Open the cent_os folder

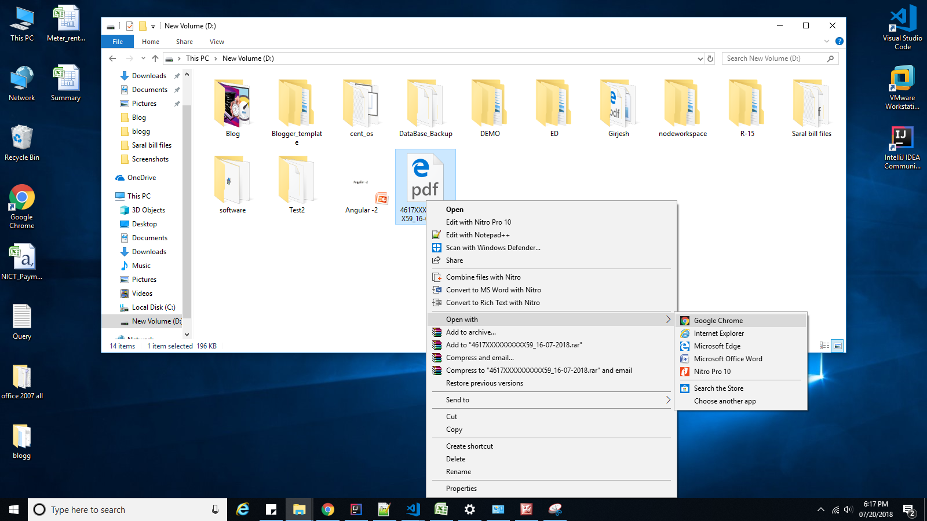(362, 109)
